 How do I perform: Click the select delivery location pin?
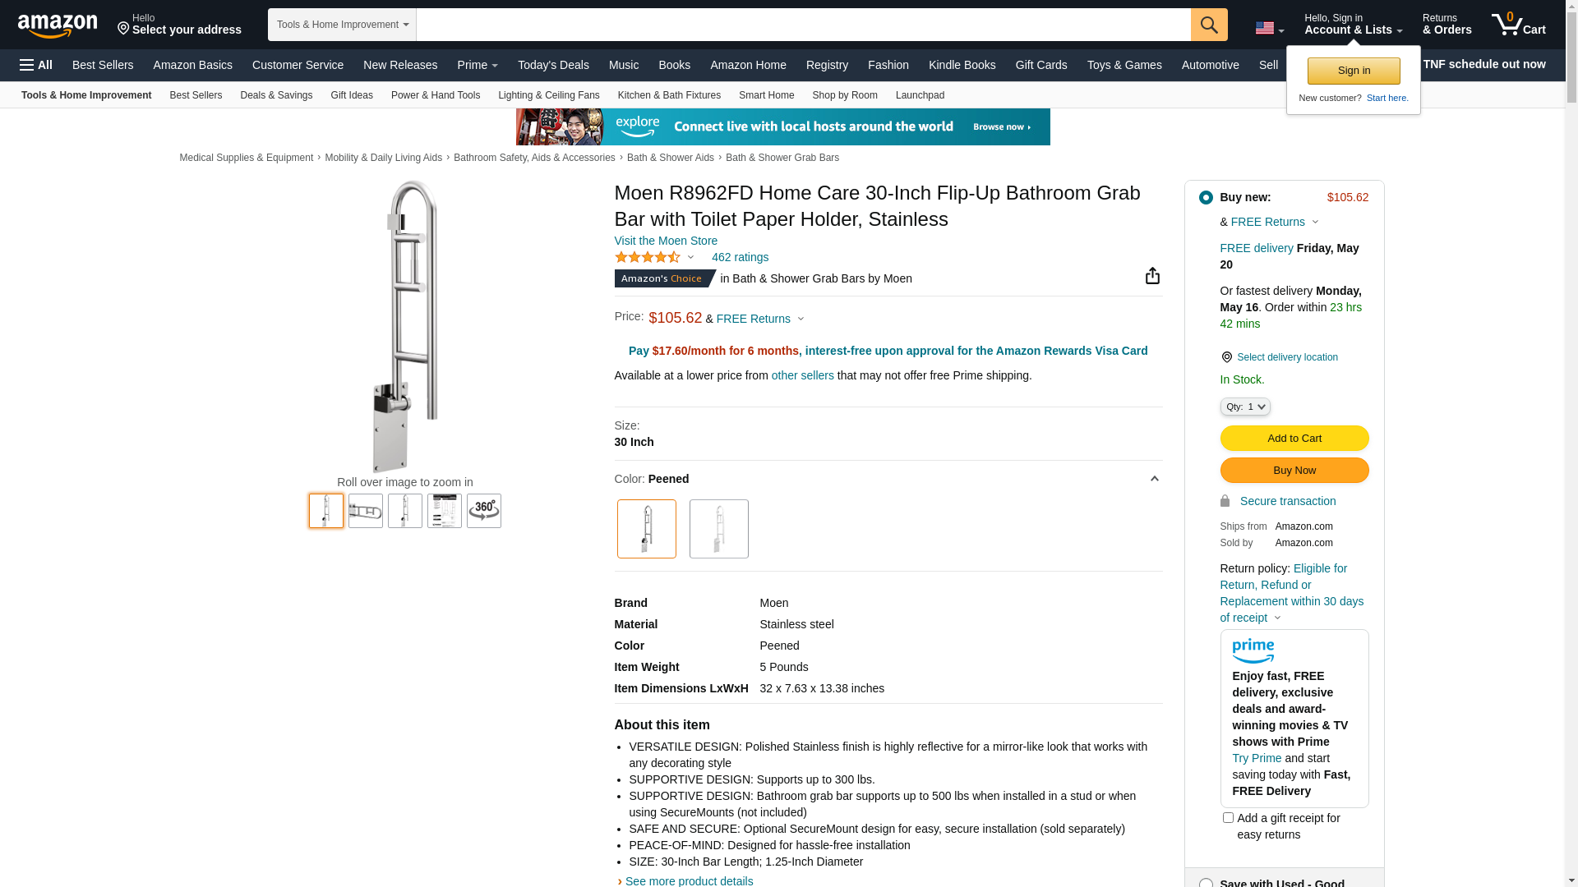click(1226, 357)
